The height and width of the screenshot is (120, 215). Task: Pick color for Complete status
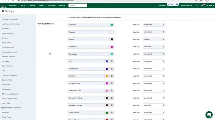(112, 25)
